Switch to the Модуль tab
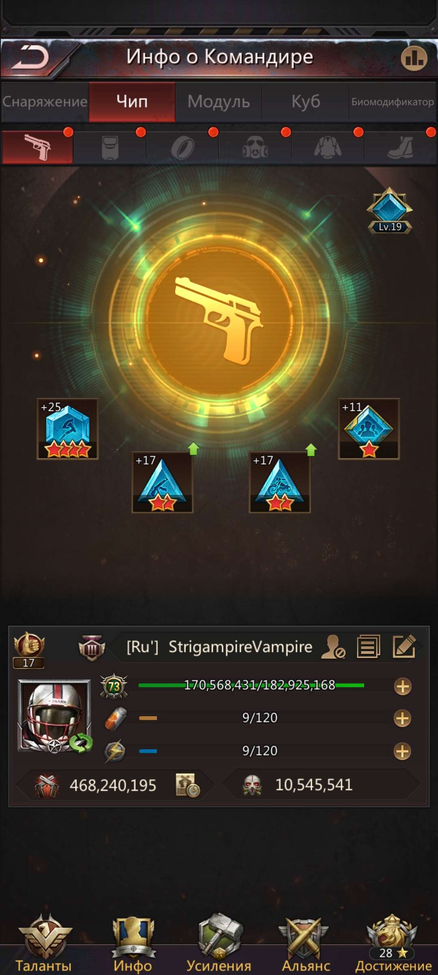The width and height of the screenshot is (438, 975). [219, 102]
